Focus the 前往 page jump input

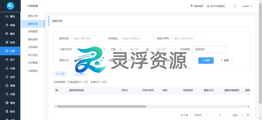click(x=242, y=115)
